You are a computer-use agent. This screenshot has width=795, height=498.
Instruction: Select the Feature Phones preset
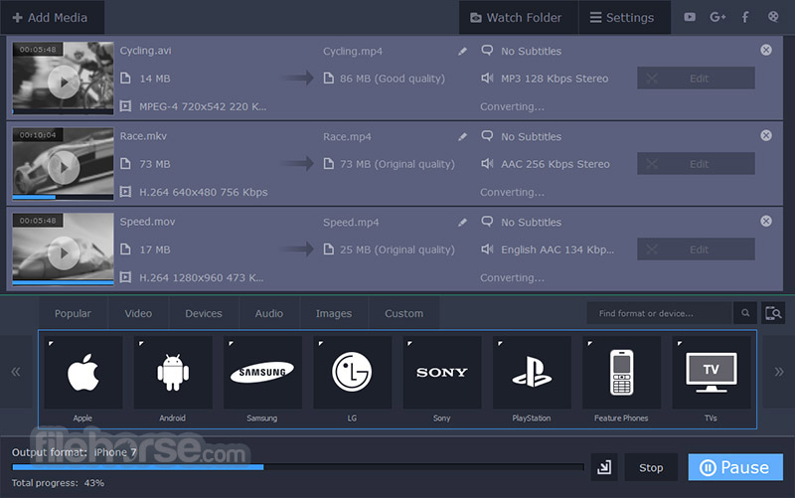point(622,372)
